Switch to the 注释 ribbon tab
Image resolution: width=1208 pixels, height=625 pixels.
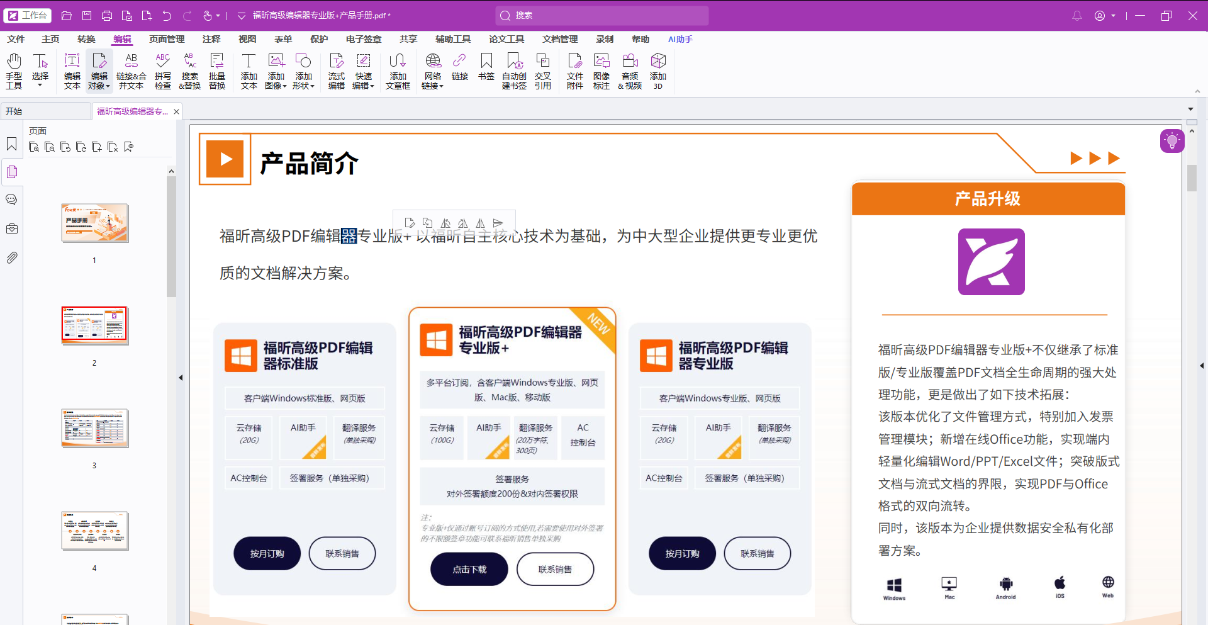pos(211,39)
